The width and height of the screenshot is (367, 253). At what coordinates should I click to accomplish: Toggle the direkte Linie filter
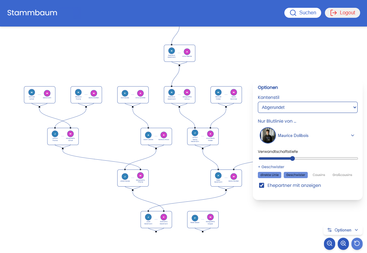pyautogui.click(x=269, y=175)
